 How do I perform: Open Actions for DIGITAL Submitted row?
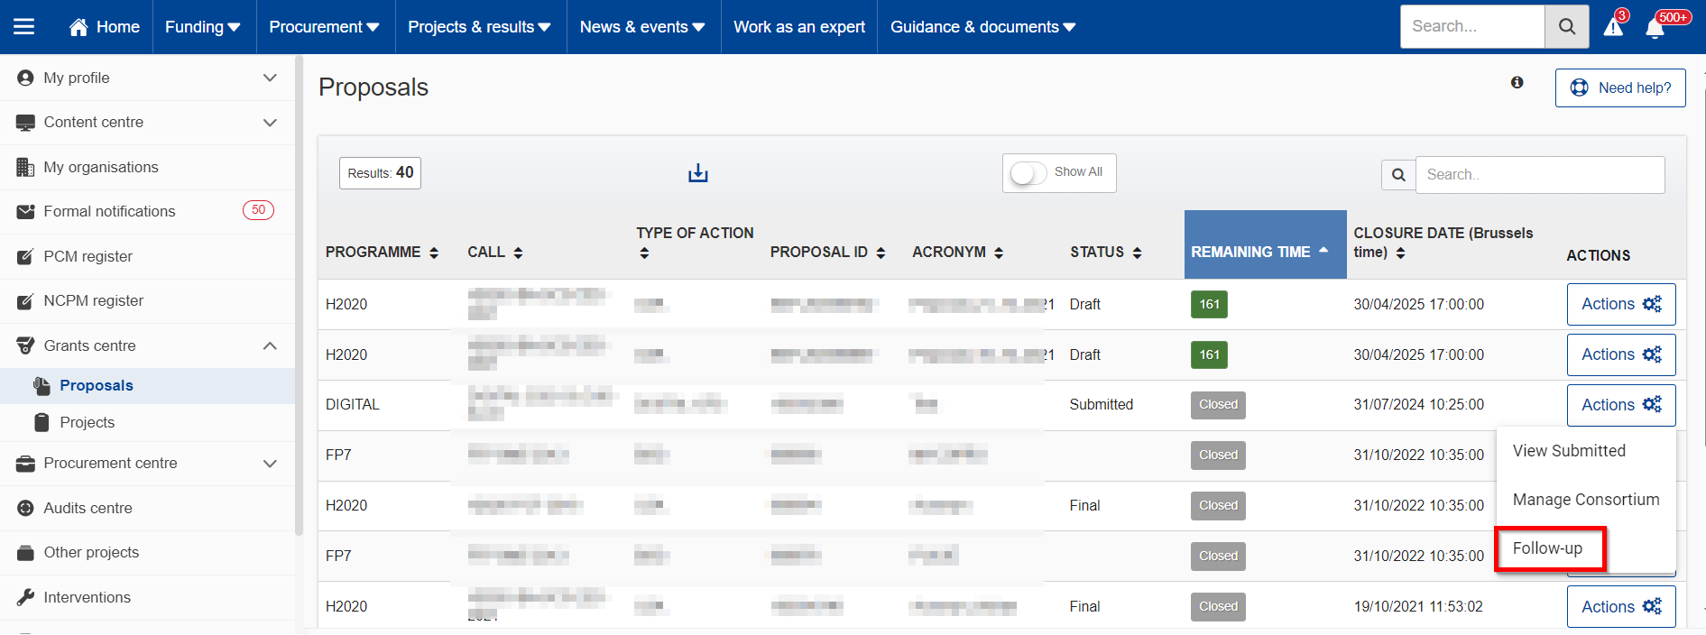coord(1621,406)
